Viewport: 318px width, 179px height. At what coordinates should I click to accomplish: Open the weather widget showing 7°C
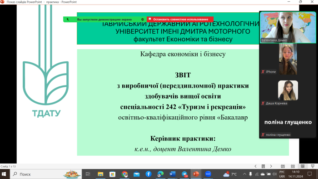pos(230,174)
